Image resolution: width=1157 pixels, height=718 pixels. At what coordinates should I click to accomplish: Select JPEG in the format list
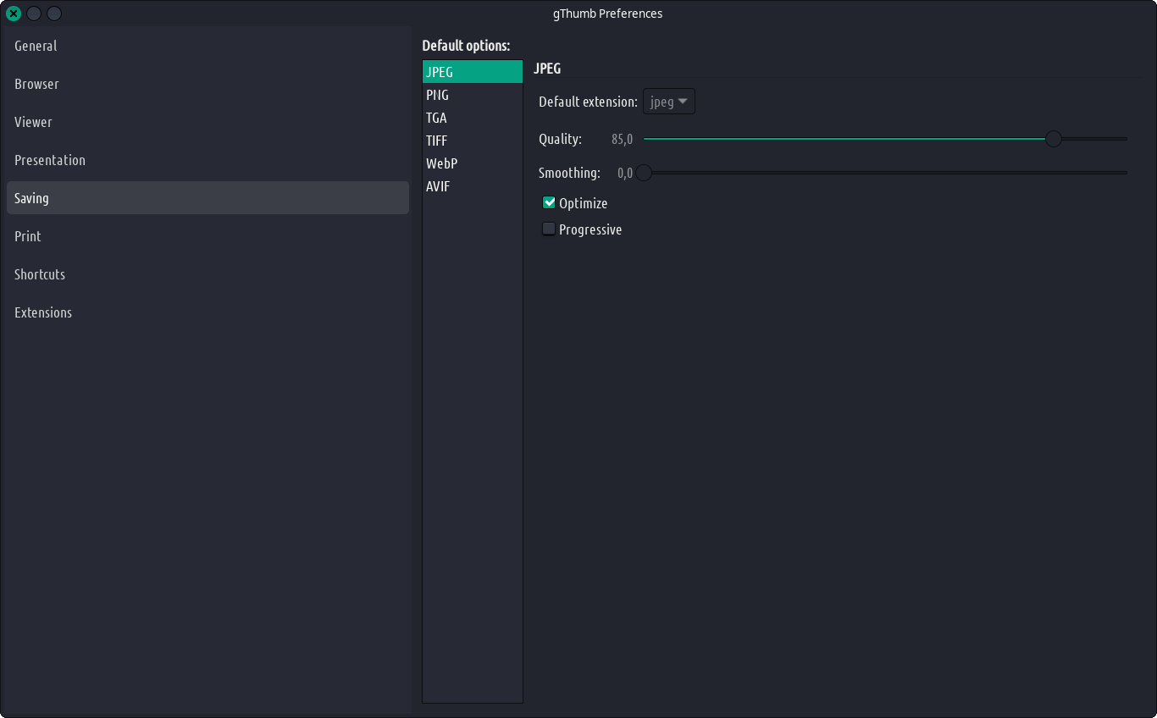click(x=473, y=72)
